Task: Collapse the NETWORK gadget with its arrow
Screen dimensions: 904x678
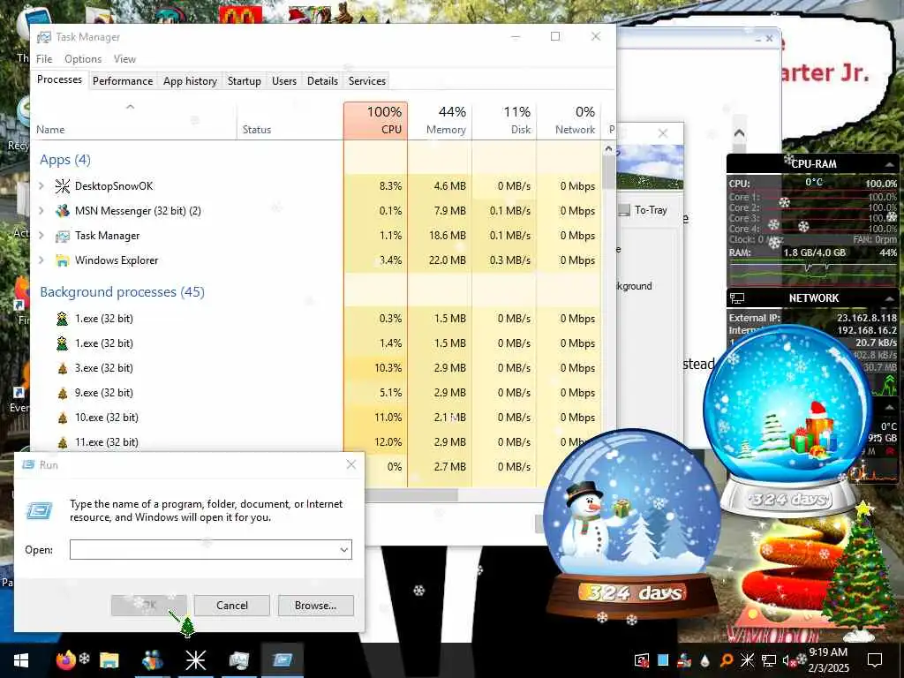Action: tap(890, 298)
